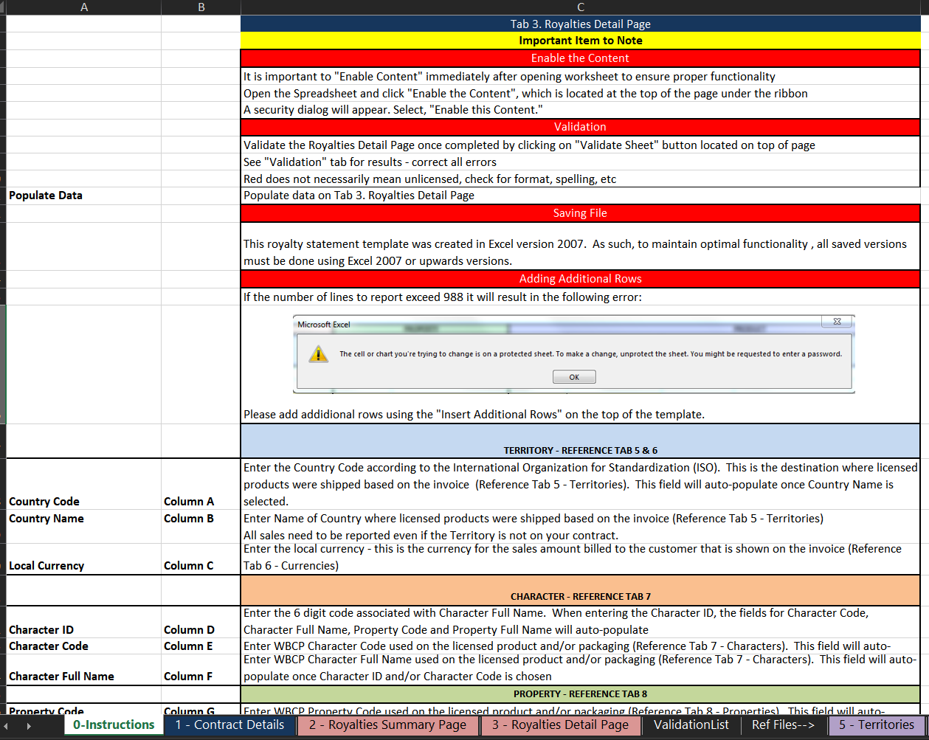The image size is (929, 740).
Task: Click the Local Currency label cell
Action: pos(83,566)
